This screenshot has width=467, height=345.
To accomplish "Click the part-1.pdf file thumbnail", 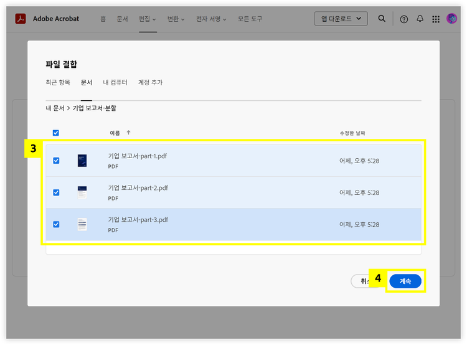I will (82, 161).
